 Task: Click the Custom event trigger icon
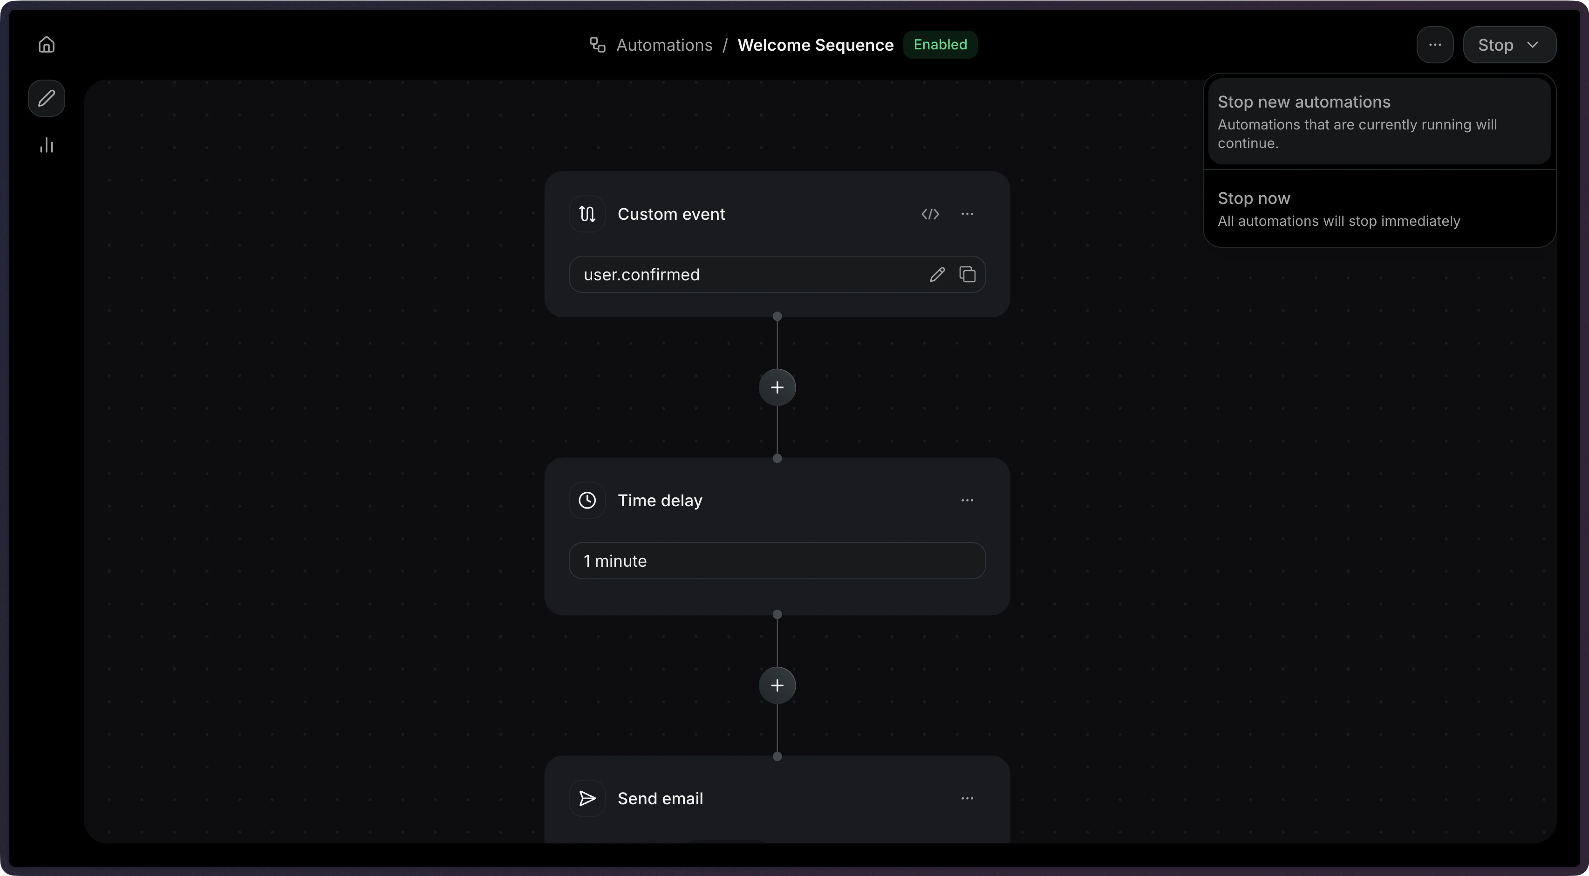click(587, 214)
